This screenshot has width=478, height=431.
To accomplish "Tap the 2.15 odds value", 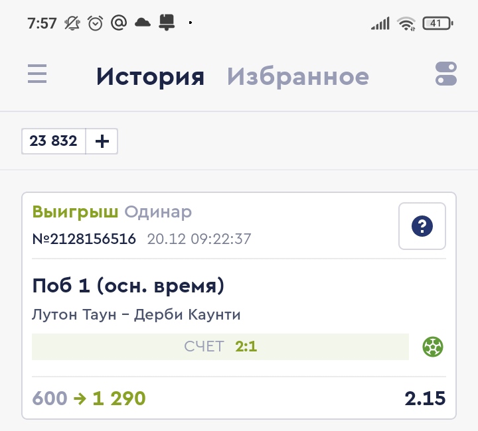I will (x=425, y=399).
